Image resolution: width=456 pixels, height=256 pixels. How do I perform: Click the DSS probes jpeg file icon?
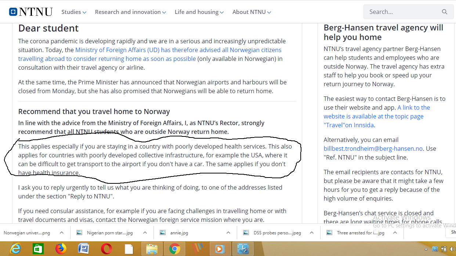pyautogui.click(x=246, y=233)
